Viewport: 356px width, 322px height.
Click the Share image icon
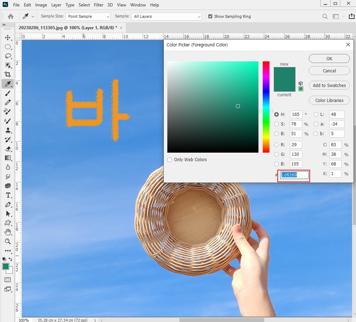[x=351, y=16]
